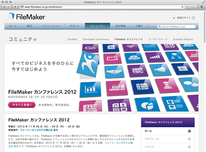Click the downloads button at toolbar end
206x152 pixels.
tap(202, 7)
